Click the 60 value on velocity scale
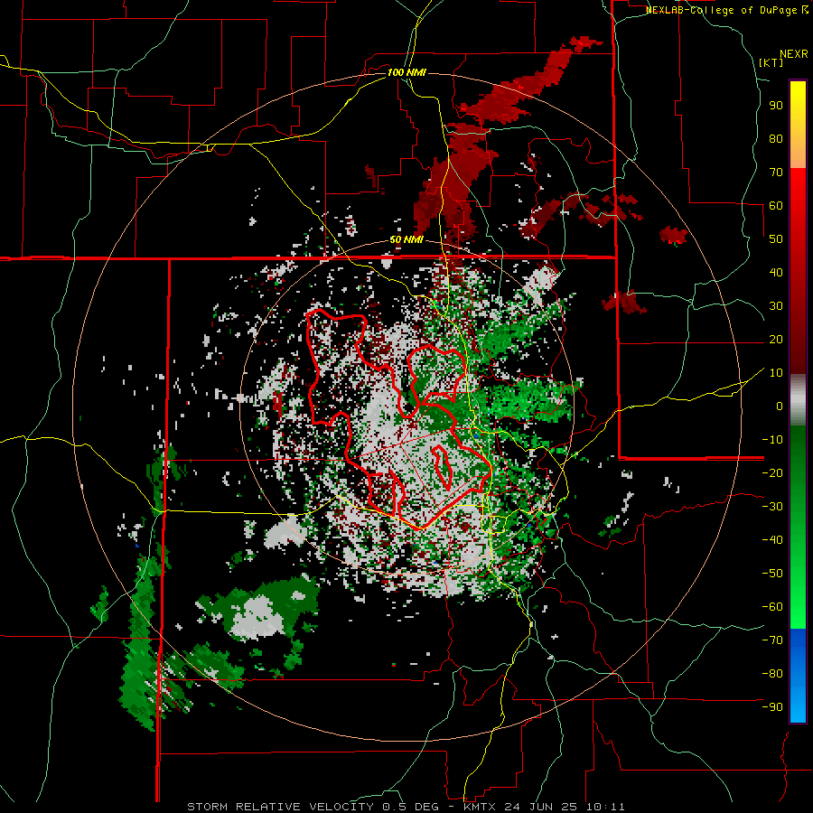This screenshot has height=813, width=813. point(776,205)
